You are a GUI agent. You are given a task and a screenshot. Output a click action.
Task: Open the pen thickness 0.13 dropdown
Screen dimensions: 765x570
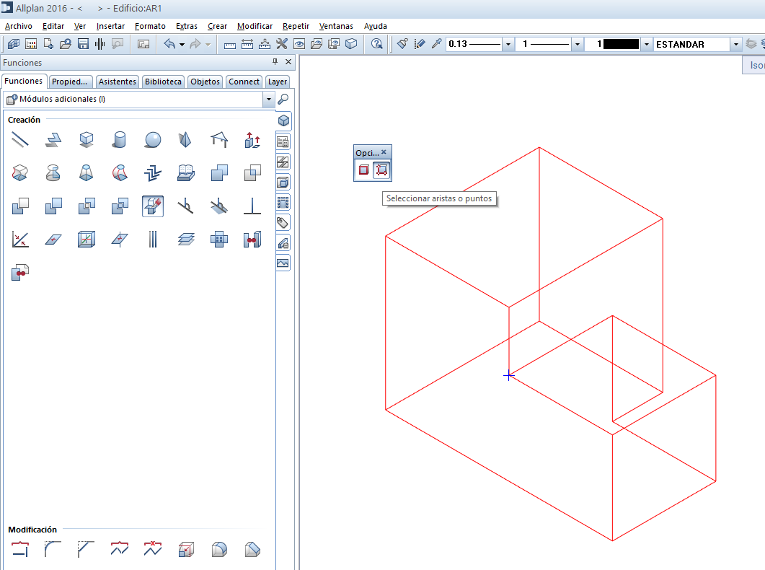[508, 45]
